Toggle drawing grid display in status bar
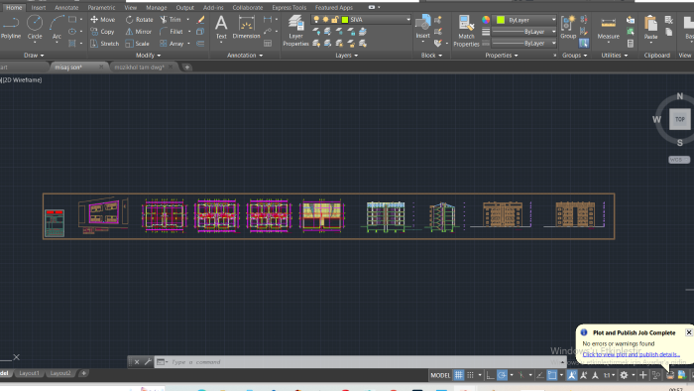The height and width of the screenshot is (391, 694). click(x=458, y=375)
